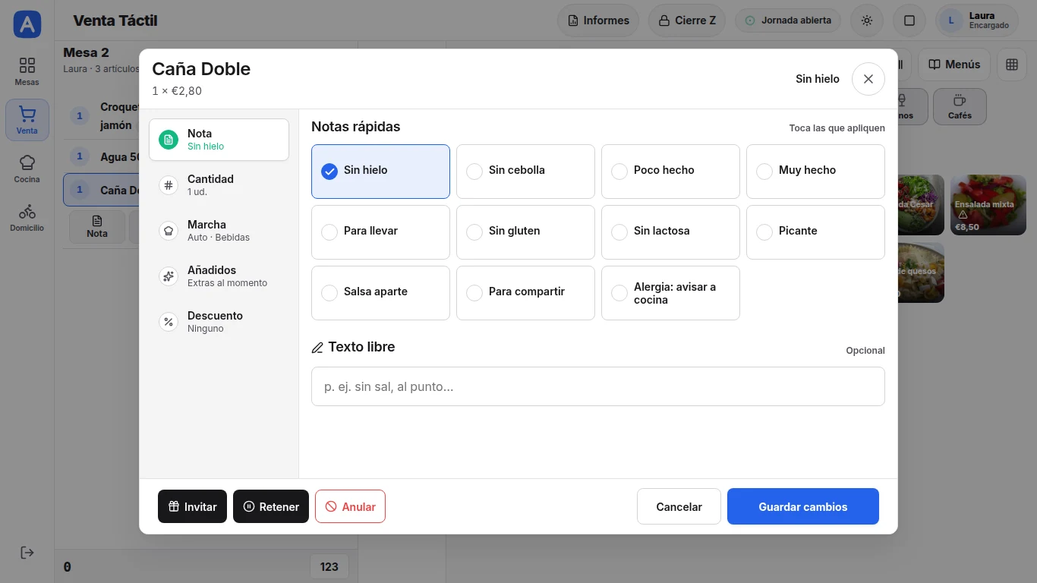This screenshot has width=1037, height=583.
Task: Open the 123 numeric keypad
Action: coord(329,566)
